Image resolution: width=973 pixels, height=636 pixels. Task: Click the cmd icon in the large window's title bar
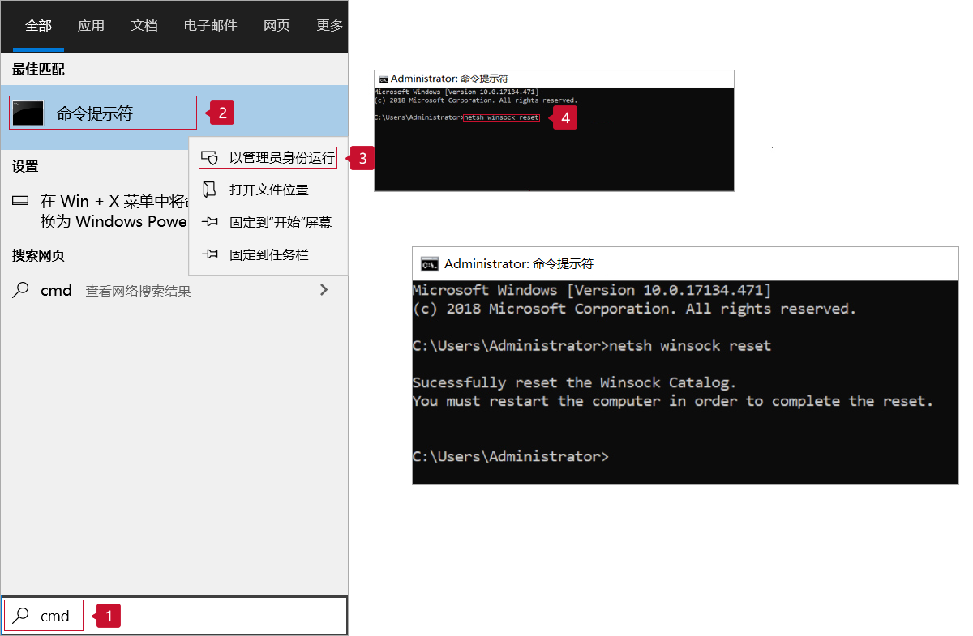point(429,263)
